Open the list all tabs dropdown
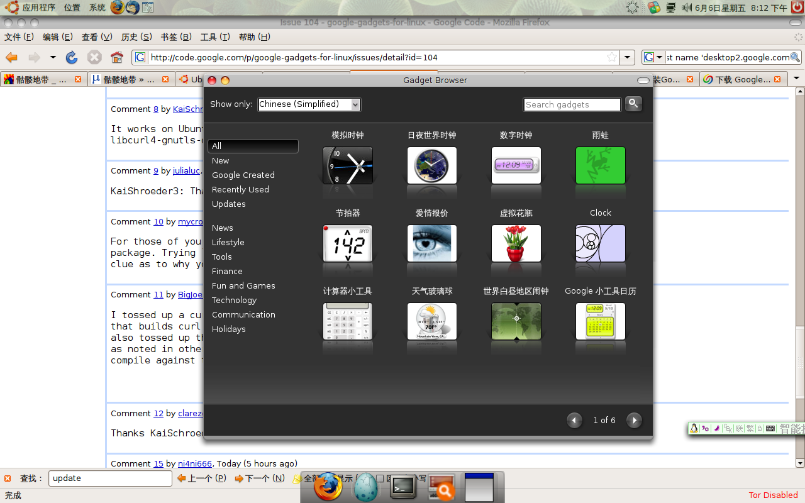This screenshot has width=805, height=503. point(796,79)
